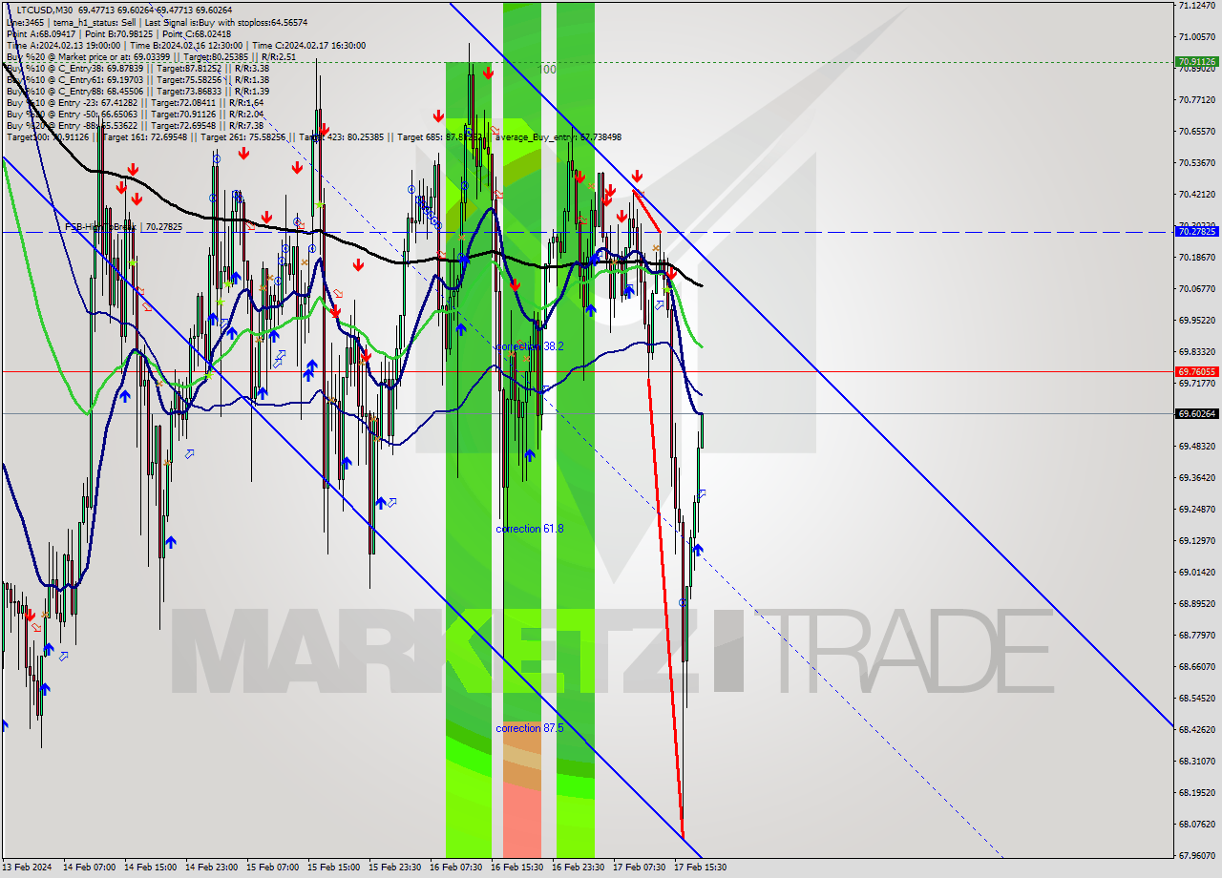Click the 'Point A:68.09417' text

39,33
